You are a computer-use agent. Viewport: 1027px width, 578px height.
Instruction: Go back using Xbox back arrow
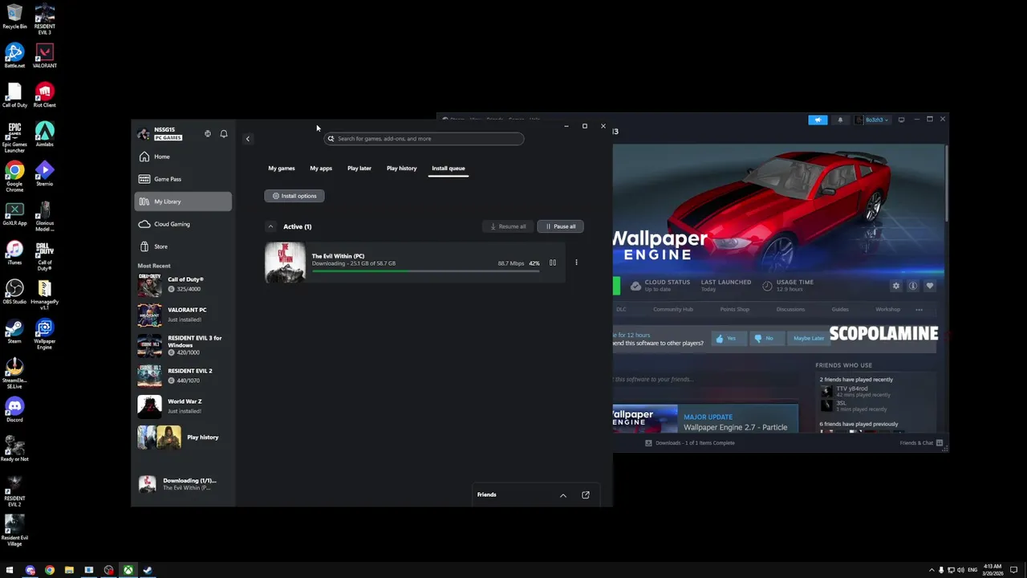click(248, 139)
